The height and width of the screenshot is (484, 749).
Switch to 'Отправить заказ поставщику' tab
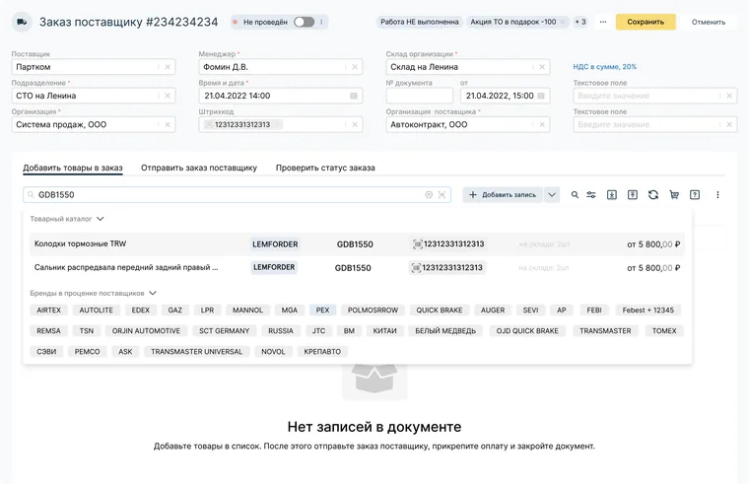click(199, 168)
